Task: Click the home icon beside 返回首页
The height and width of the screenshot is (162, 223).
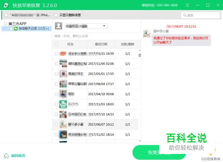Action: pyautogui.click(x=6, y=156)
